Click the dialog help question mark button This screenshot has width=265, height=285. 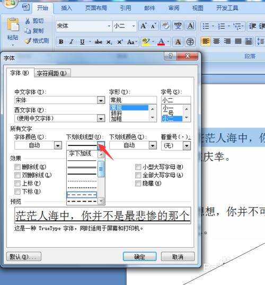(170, 56)
